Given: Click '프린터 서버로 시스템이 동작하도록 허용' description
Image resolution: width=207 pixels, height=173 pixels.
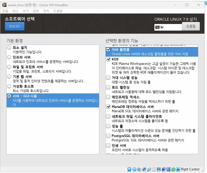Looking at the screenshot, I should point(140,150).
